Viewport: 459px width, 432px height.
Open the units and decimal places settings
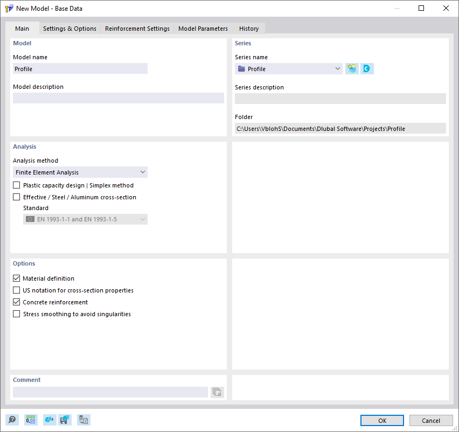pyautogui.click(x=31, y=420)
